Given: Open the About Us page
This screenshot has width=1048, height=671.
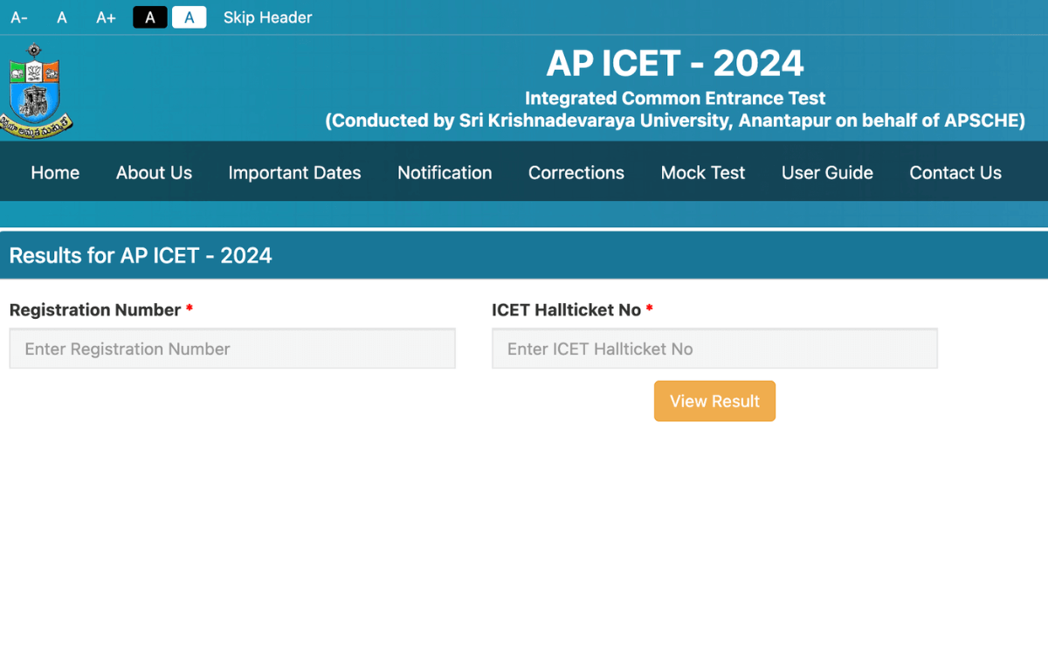Looking at the screenshot, I should [x=154, y=173].
